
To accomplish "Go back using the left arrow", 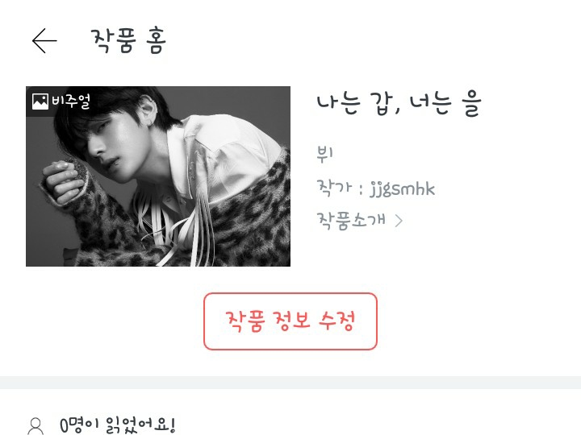I will [44, 41].
